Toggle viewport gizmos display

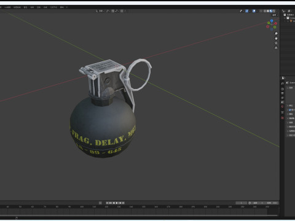247,11
